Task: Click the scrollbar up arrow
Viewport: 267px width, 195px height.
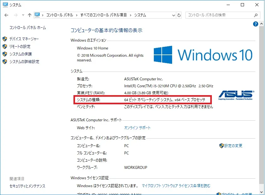Action: point(261,24)
